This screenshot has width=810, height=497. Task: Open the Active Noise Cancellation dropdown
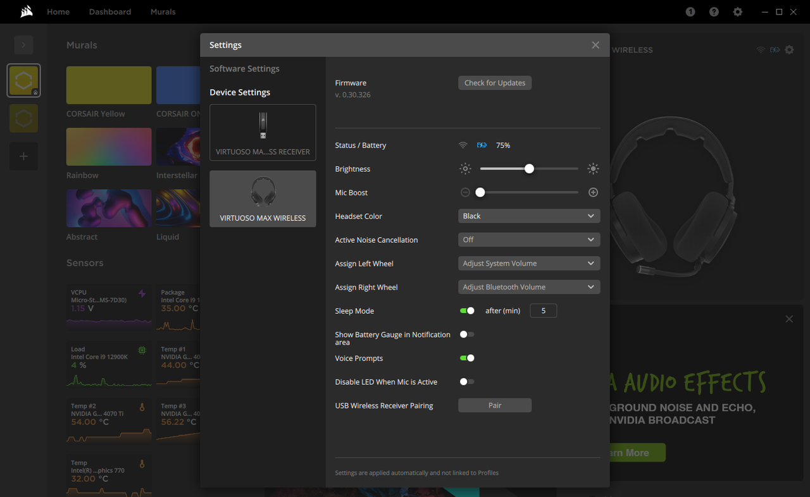(529, 240)
